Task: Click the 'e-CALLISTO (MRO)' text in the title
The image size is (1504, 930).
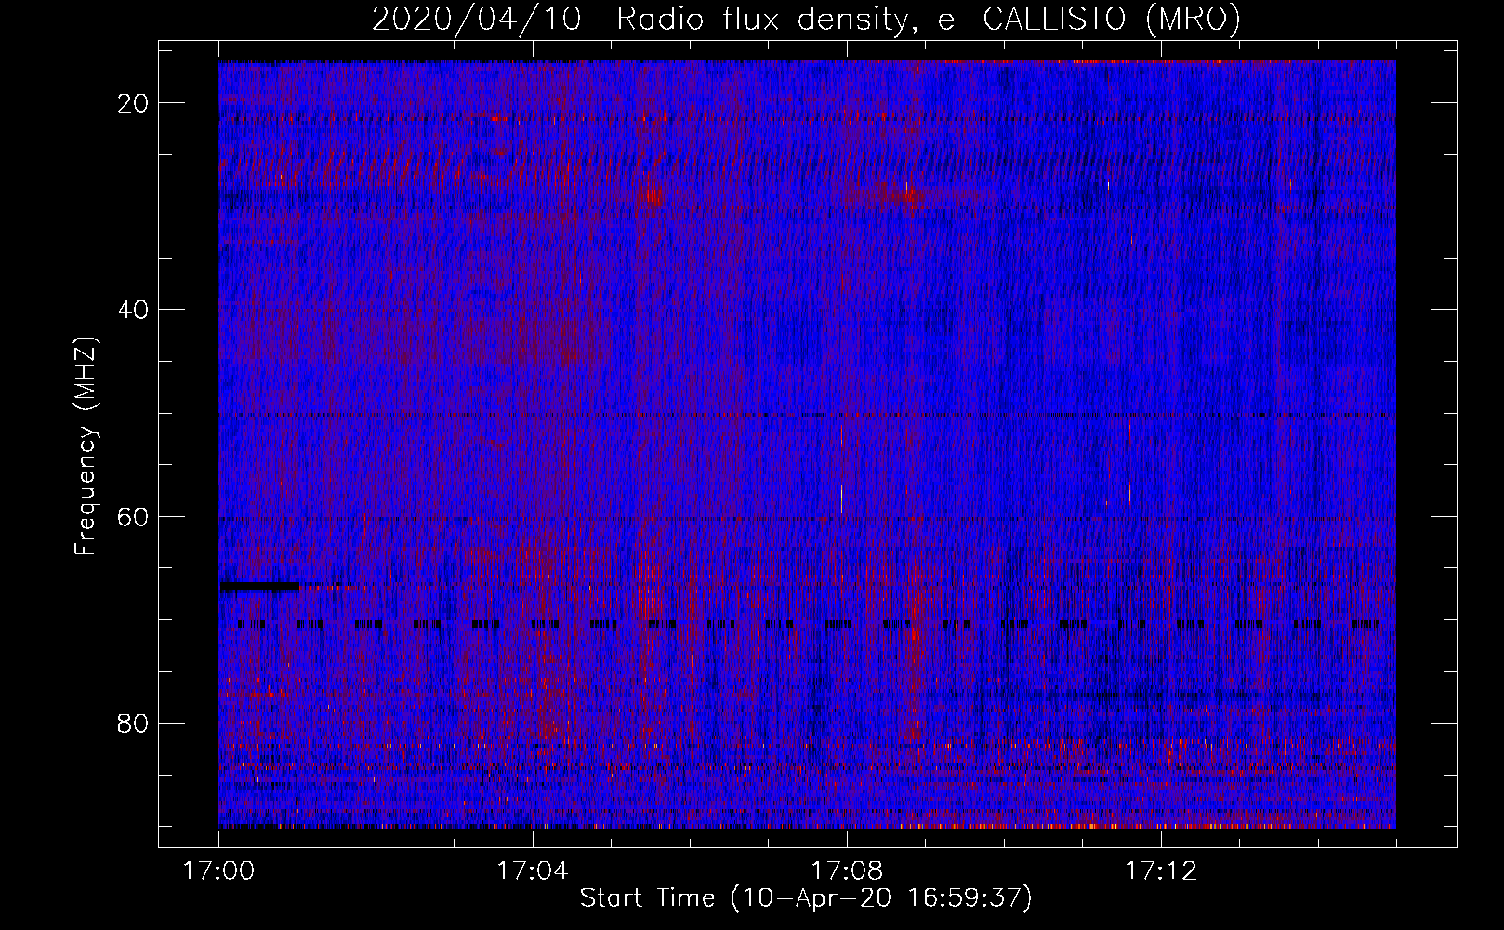Action: (x=1088, y=20)
